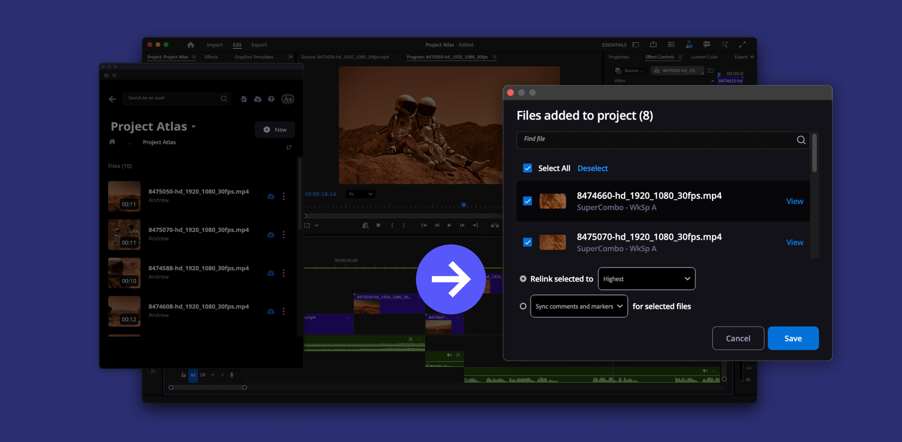Expand Sync comments and markers dropdown
Screen dimensions: 902x442
pos(578,306)
